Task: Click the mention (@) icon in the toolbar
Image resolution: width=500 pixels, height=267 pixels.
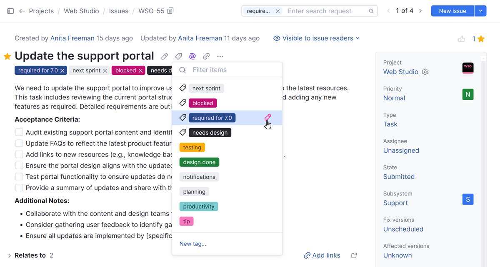Action: (x=192, y=56)
